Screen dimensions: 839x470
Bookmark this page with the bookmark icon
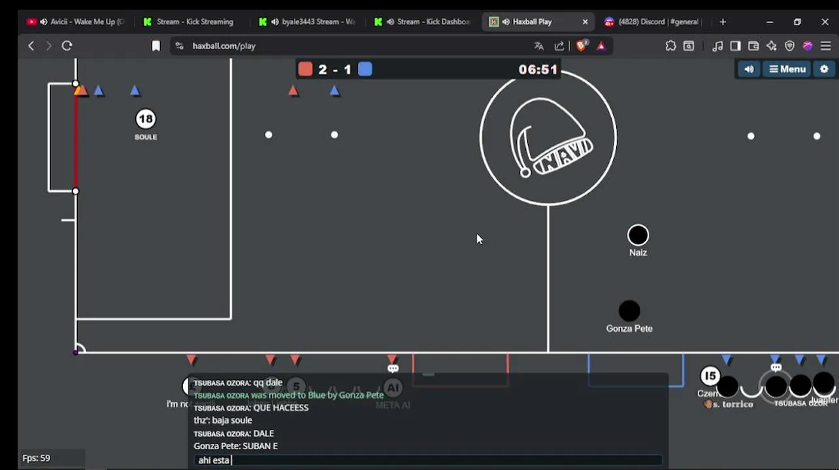click(156, 46)
